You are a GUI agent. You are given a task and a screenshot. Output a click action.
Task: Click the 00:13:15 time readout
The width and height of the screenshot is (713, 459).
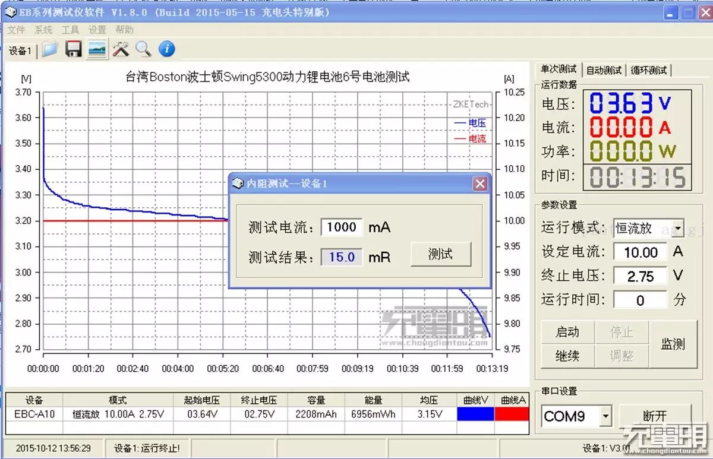(637, 177)
